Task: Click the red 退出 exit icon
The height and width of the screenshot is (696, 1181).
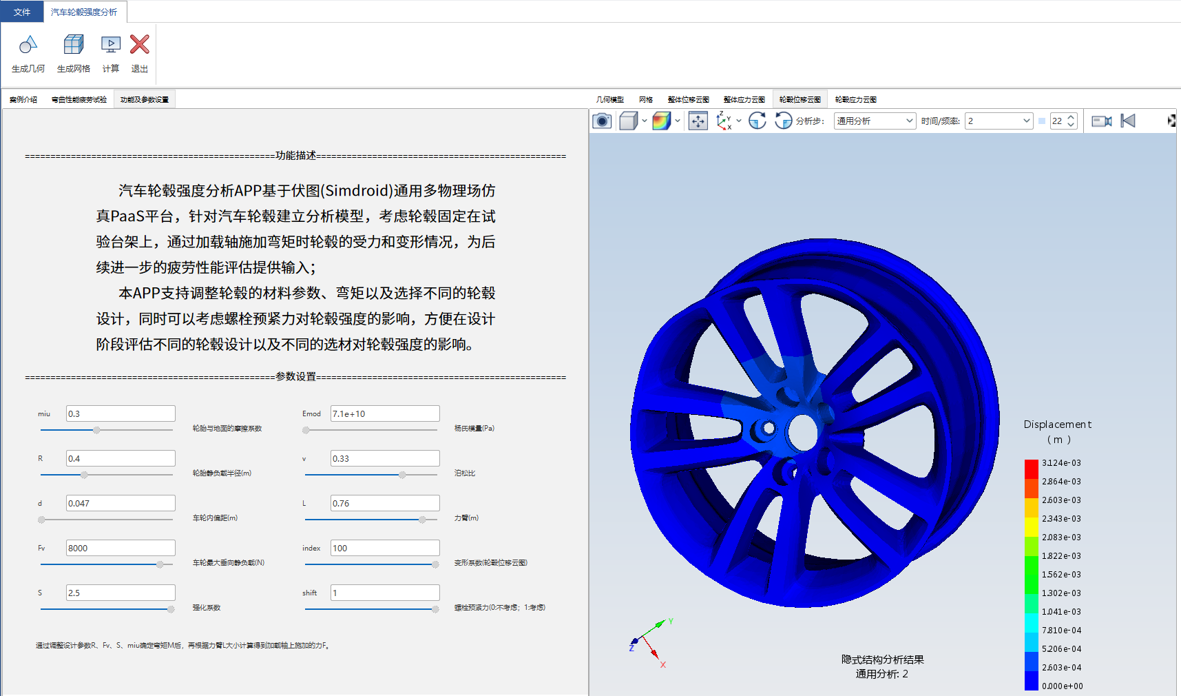Action: 140,45
